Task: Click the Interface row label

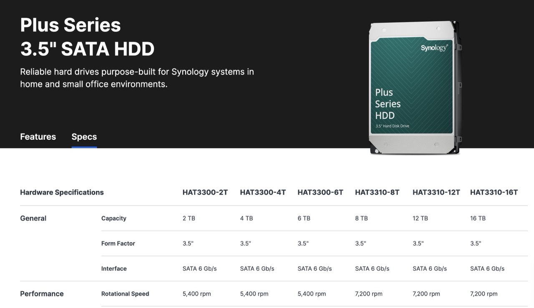Action: 114,269
